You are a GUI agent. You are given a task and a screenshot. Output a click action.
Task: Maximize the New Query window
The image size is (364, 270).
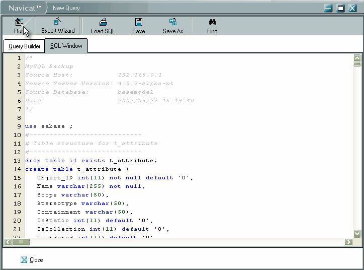pos(340,8)
